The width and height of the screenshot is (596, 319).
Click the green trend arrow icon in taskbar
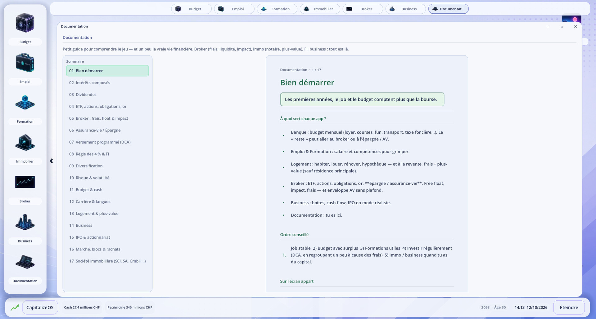click(15, 308)
